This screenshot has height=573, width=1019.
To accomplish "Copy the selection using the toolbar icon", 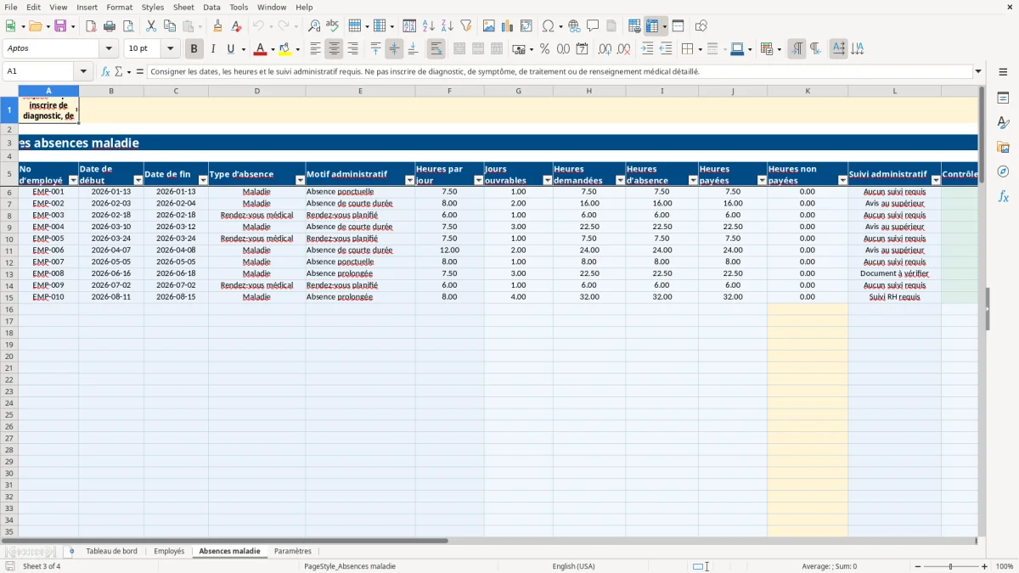I will (x=170, y=26).
